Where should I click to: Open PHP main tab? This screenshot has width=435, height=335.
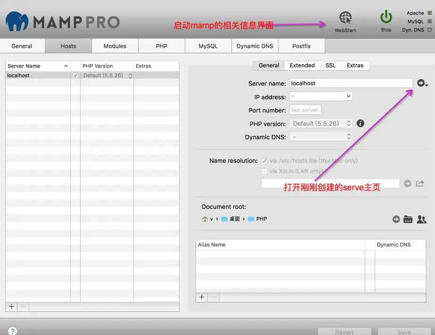[162, 46]
